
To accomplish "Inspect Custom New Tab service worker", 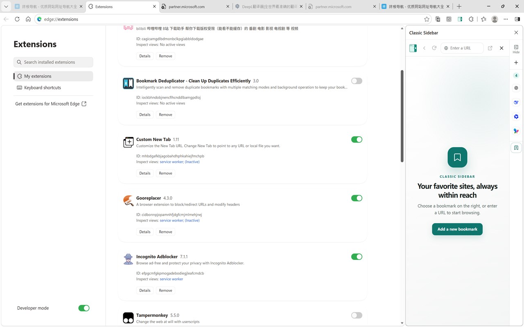I will click(x=180, y=162).
